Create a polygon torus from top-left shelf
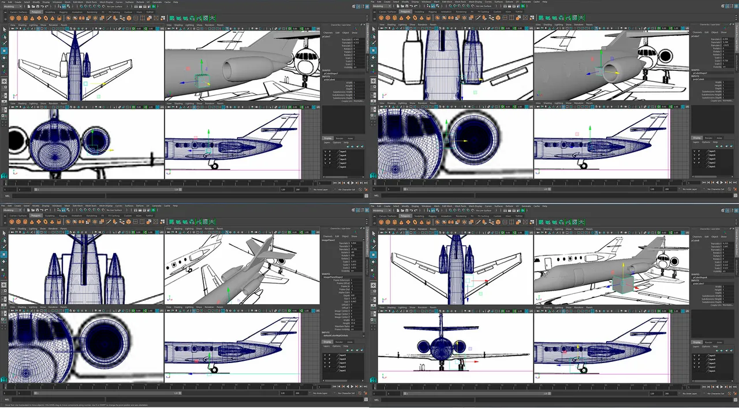Screen dimensions: 739x408 pyautogui.click(x=46, y=18)
